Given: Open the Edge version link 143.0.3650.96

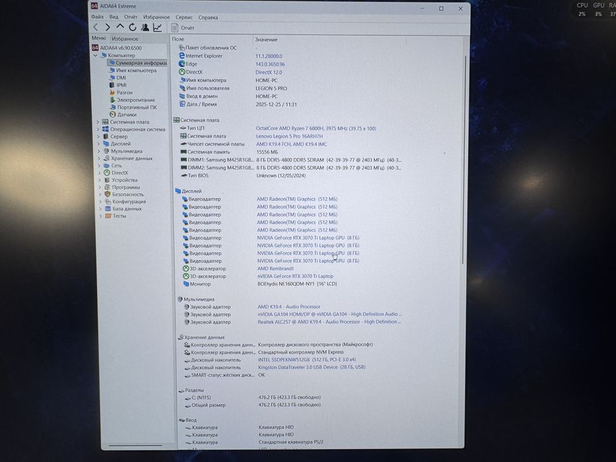Looking at the screenshot, I should tap(270, 64).
